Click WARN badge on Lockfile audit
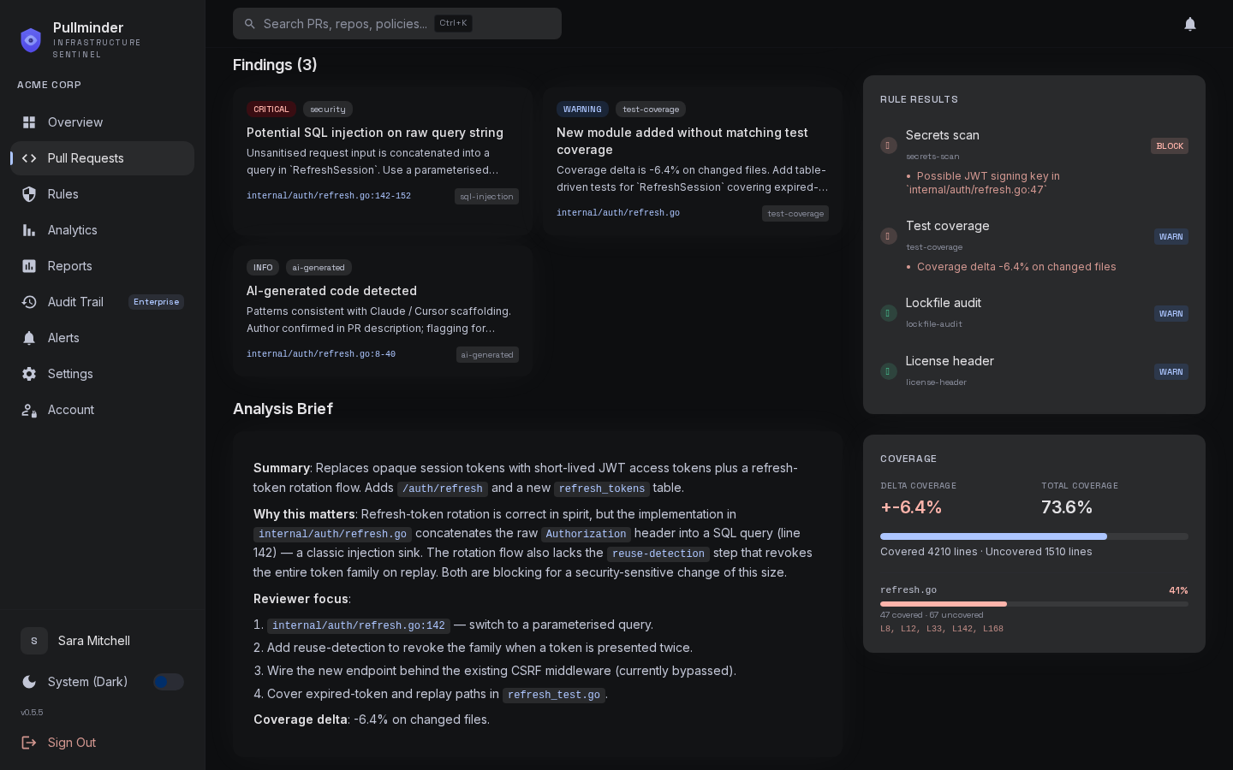The width and height of the screenshot is (1233, 770). pos(1171,314)
